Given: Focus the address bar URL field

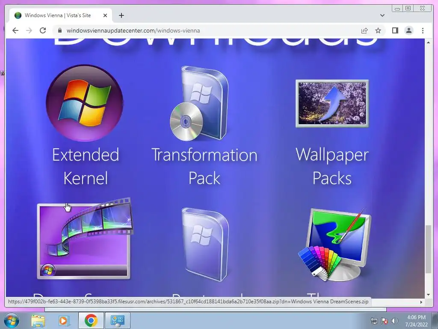Looking at the screenshot, I should point(207,30).
